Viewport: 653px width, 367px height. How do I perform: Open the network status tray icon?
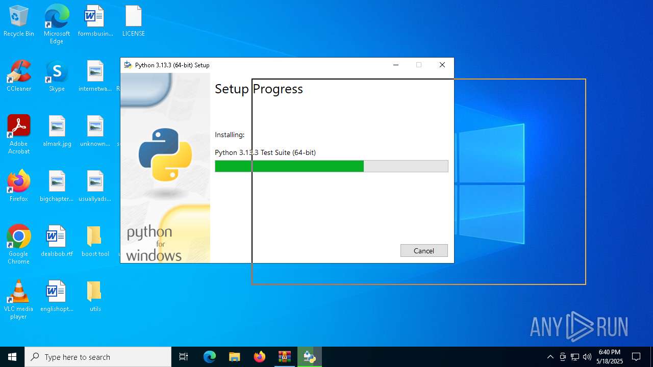tap(575, 357)
